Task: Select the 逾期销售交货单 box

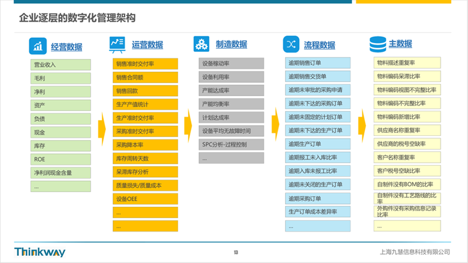Action: (x=318, y=76)
